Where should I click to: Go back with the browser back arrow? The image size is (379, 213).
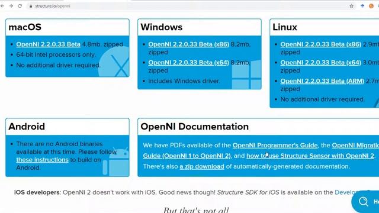point(2,6)
